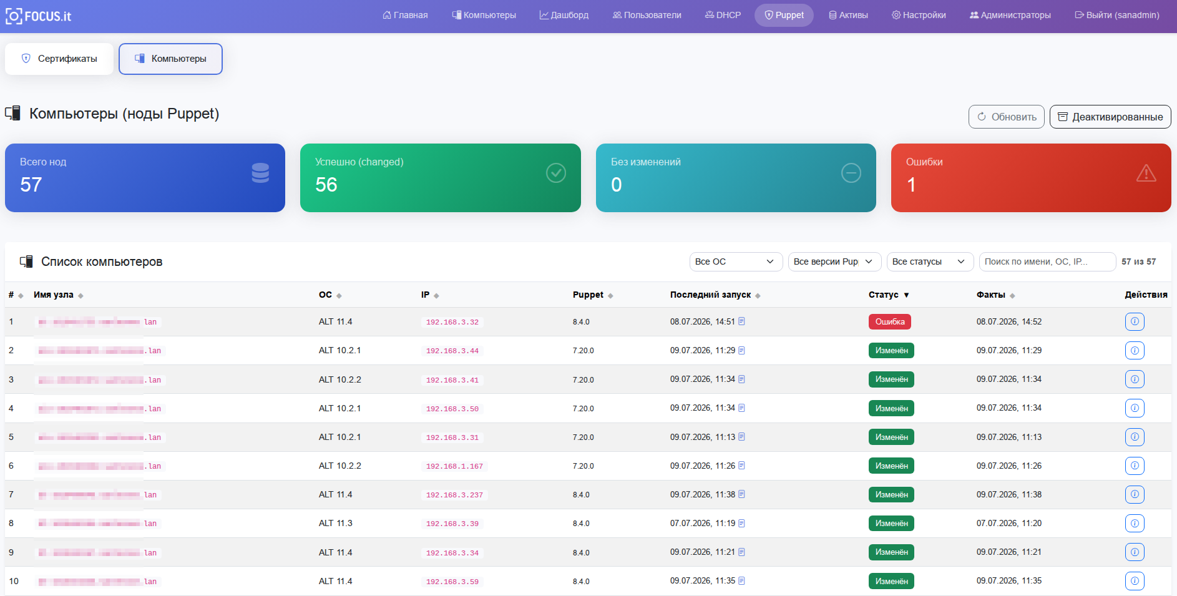Open report icon next to 08.07.2026, 14:51
The width and height of the screenshot is (1177, 596).
(741, 321)
